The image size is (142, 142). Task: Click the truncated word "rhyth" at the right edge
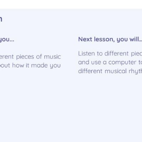(135, 71)
